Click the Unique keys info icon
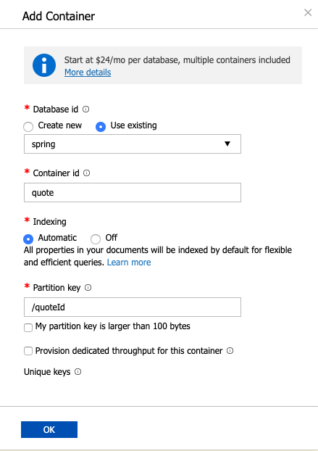The image size is (318, 451). tap(78, 372)
